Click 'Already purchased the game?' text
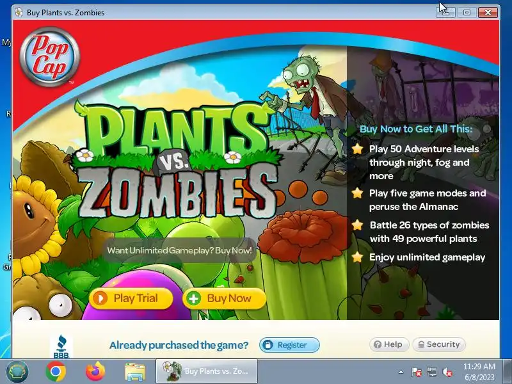This screenshot has height=384, width=512. tap(179, 345)
